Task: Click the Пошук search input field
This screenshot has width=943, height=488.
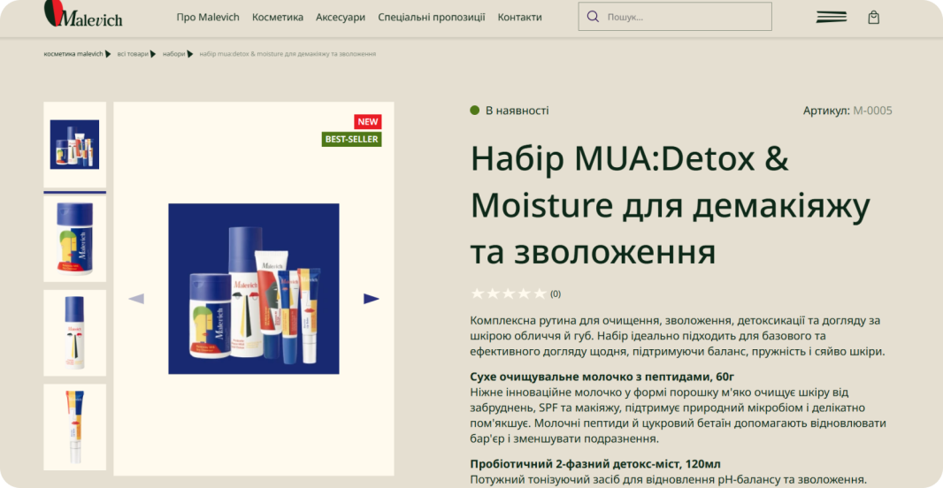Action: pos(675,17)
